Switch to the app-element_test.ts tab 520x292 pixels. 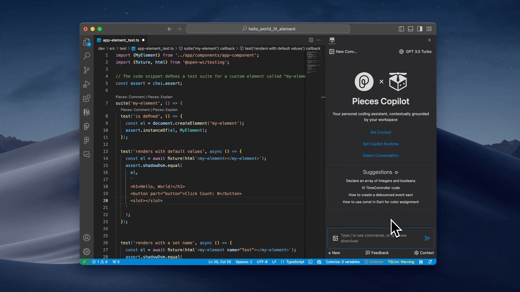(120, 40)
